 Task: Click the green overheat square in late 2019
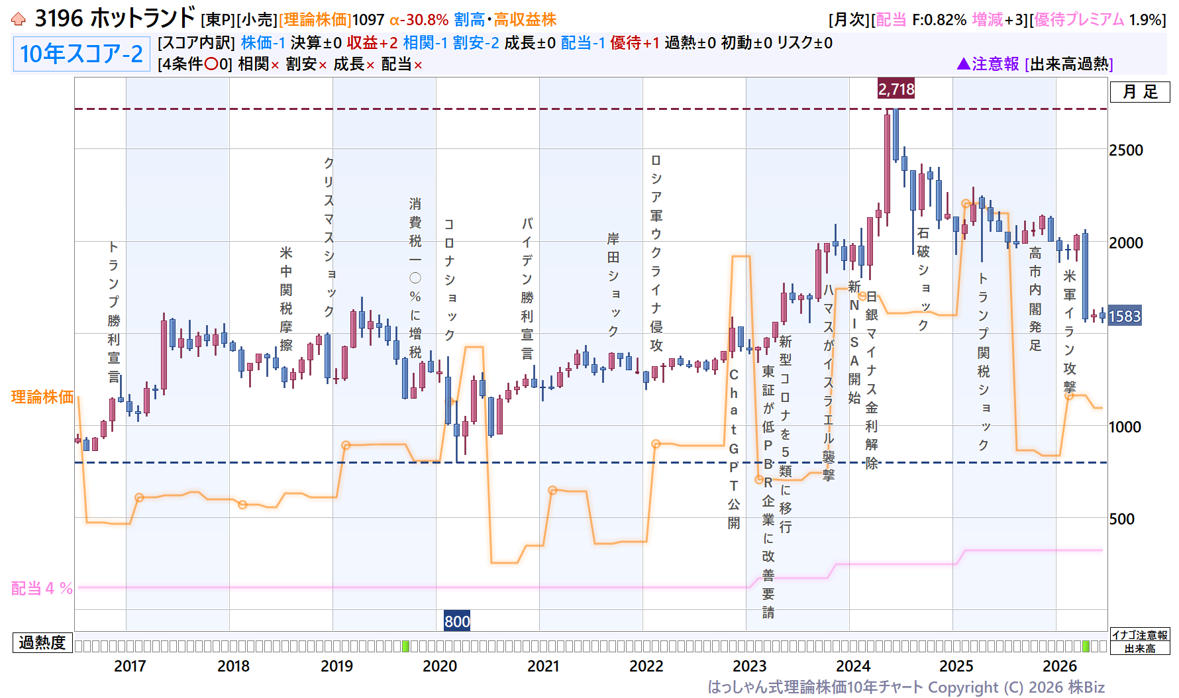tap(406, 646)
